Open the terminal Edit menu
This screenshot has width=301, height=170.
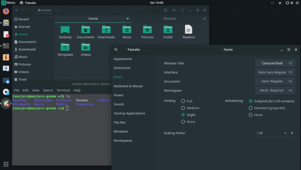[x=26, y=90]
